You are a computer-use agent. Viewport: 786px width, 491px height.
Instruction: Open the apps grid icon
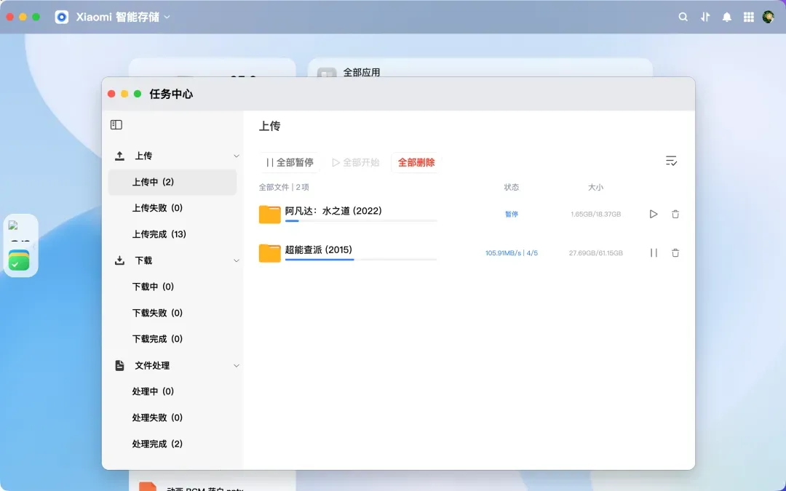click(748, 17)
